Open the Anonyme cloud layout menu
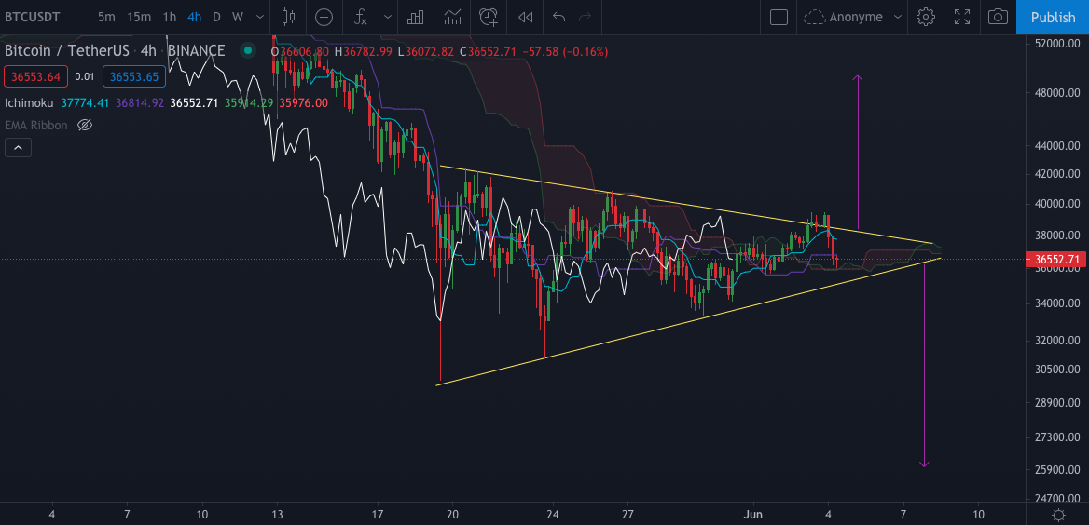This screenshot has height=525, width=1089. point(853,17)
